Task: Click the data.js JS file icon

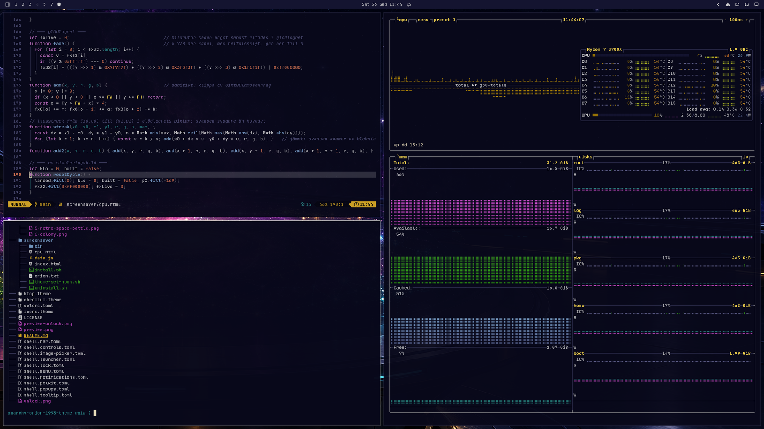Action: 31,258
